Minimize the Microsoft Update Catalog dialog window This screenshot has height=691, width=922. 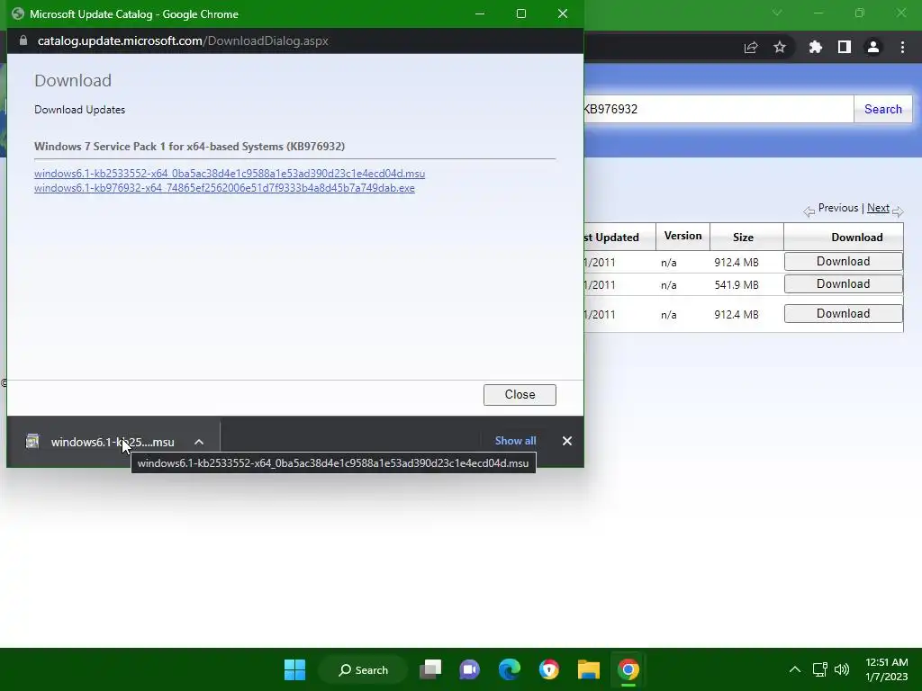pyautogui.click(x=480, y=13)
